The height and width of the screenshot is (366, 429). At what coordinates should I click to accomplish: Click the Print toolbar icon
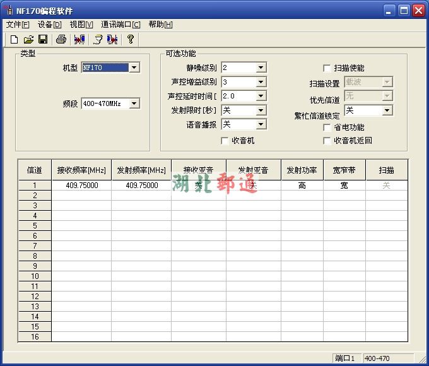click(61, 39)
